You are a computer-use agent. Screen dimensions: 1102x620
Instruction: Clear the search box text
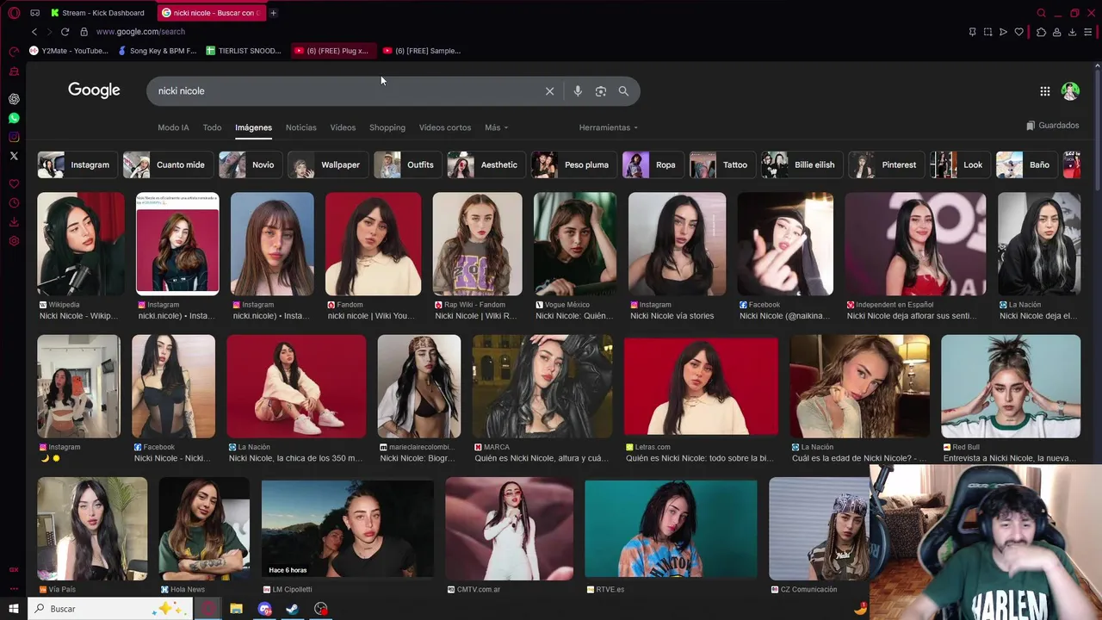click(549, 91)
